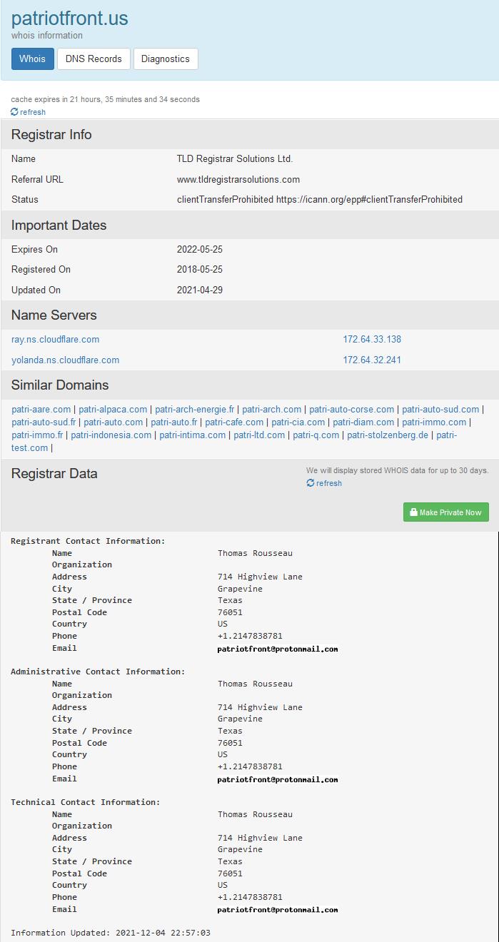Screen dimensions: 499x942
Task: Open similar domain patri-arch.com
Action: 272,410
